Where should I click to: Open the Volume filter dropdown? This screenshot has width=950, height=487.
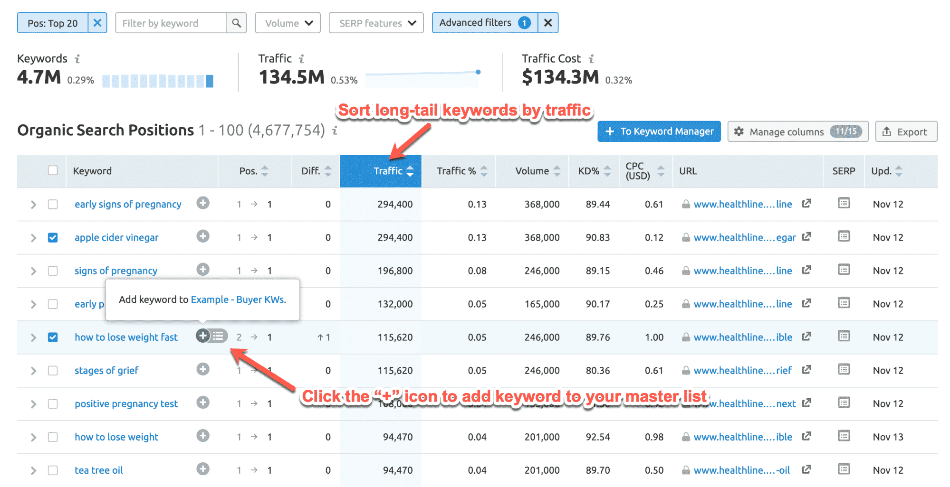tap(288, 23)
